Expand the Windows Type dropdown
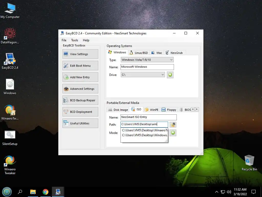 pyautogui.click(x=147, y=60)
